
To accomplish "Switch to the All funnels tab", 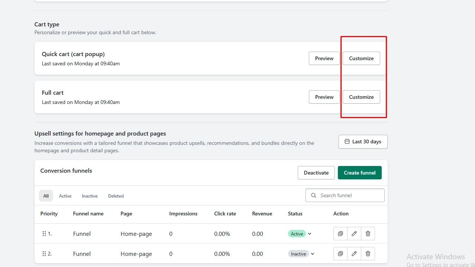I will pyautogui.click(x=46, y=196).
